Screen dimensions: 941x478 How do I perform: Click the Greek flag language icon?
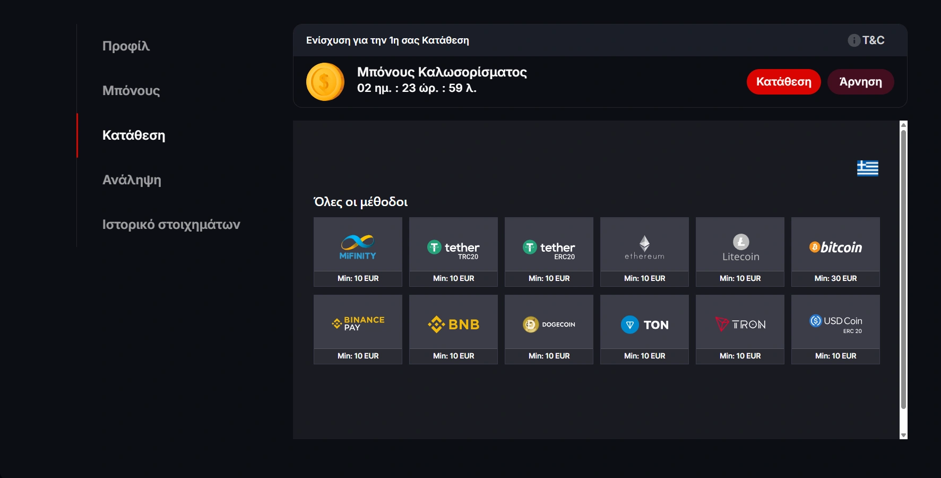click(868, 168)
